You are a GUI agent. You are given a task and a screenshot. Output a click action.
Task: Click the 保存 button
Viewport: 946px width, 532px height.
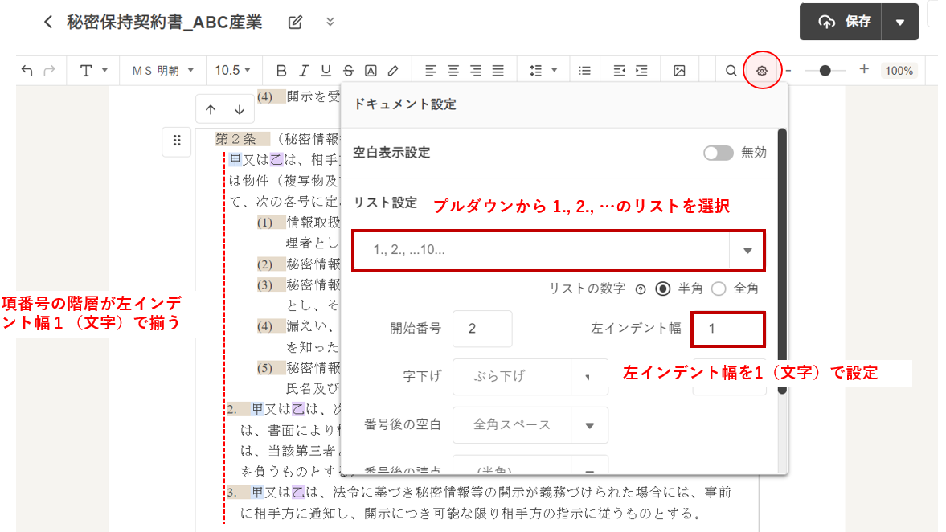tap(842, 22)
